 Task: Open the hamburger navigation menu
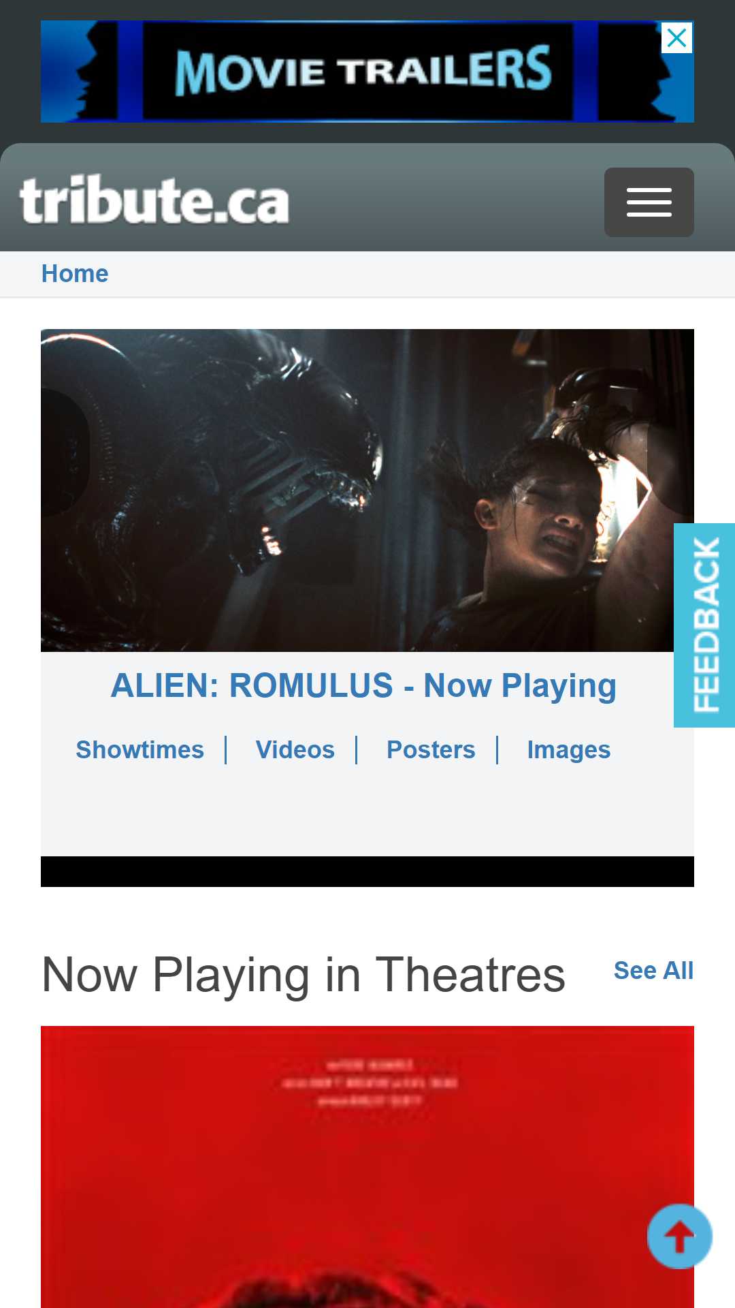pyautogui.click(x=649, y=202)
